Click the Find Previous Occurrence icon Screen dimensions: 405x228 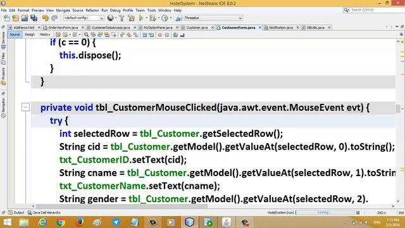coord(93,35)
